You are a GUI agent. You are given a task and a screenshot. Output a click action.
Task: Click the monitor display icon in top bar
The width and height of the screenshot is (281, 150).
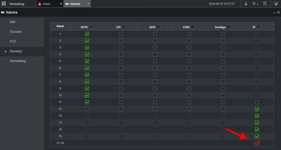276,4
